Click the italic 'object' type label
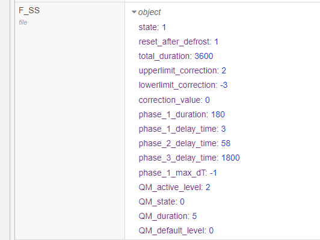320x240 pixels. point(149,12)
